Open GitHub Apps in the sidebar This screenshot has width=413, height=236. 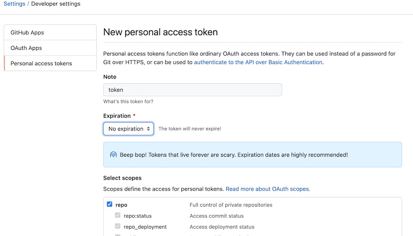point(50,33)
